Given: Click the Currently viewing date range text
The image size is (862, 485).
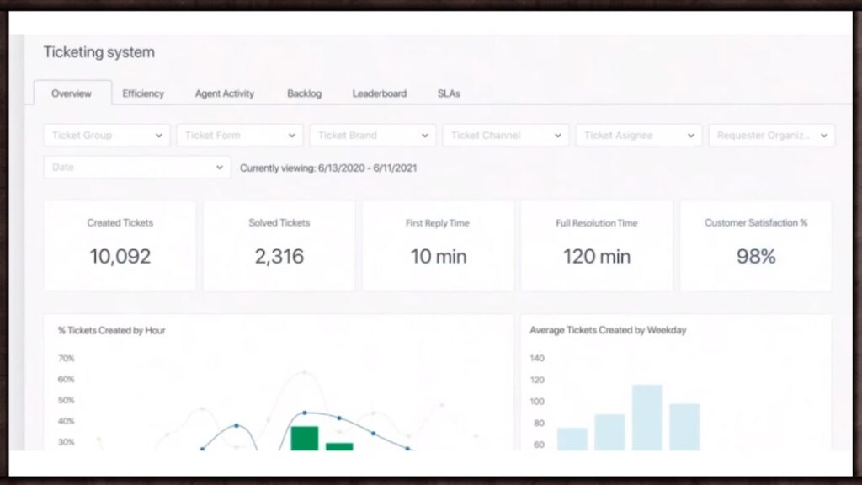Looking at the screenshot, I should pyautogui.click(x=328, y=168).
